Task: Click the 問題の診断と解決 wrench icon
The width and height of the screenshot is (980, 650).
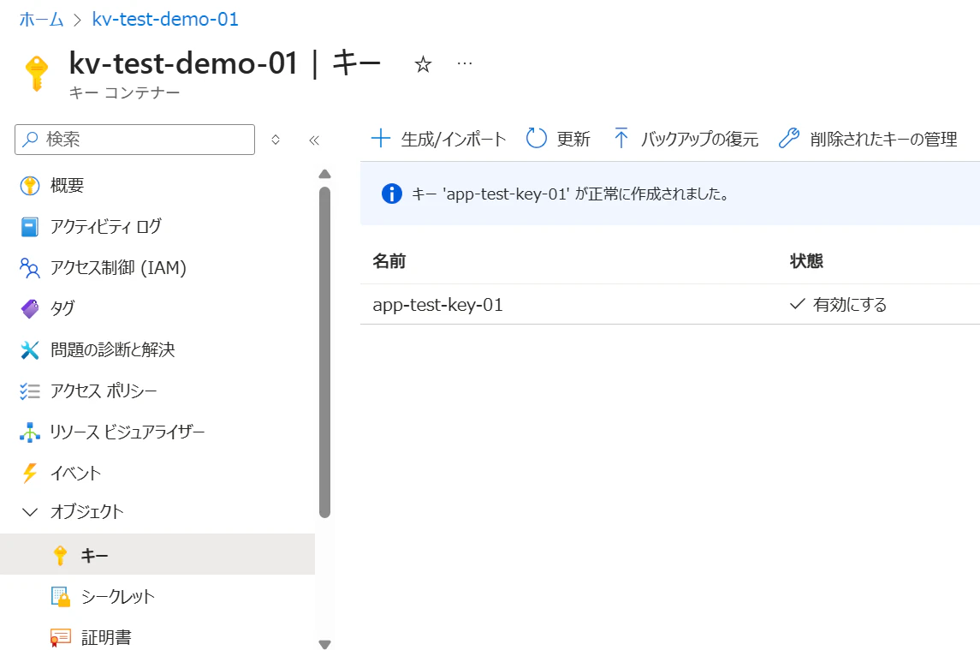Action: point(29,349)
